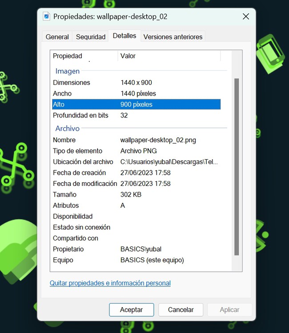
Task: Select the Ubicación del archivo row
Action: 83,162
